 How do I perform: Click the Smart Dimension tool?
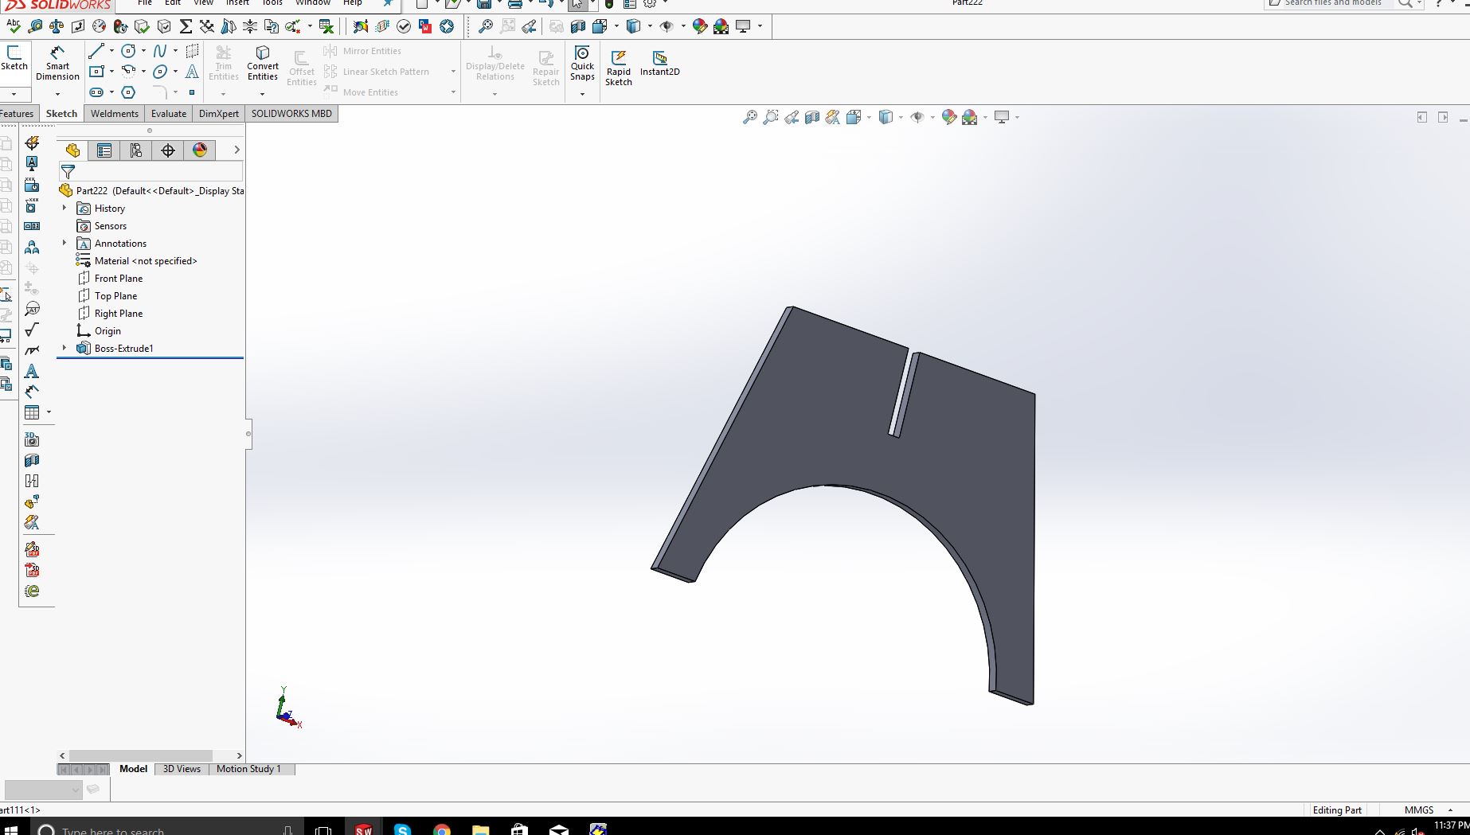(x=57, y=63)
